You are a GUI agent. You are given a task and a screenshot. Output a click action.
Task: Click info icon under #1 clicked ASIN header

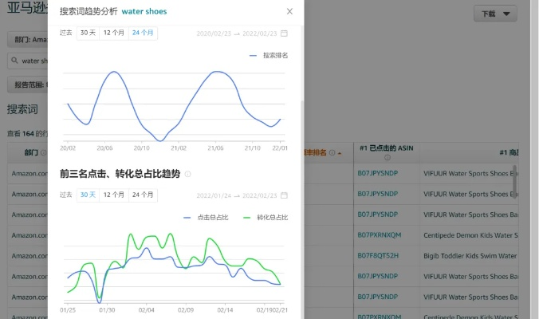(x=387, y=158)
